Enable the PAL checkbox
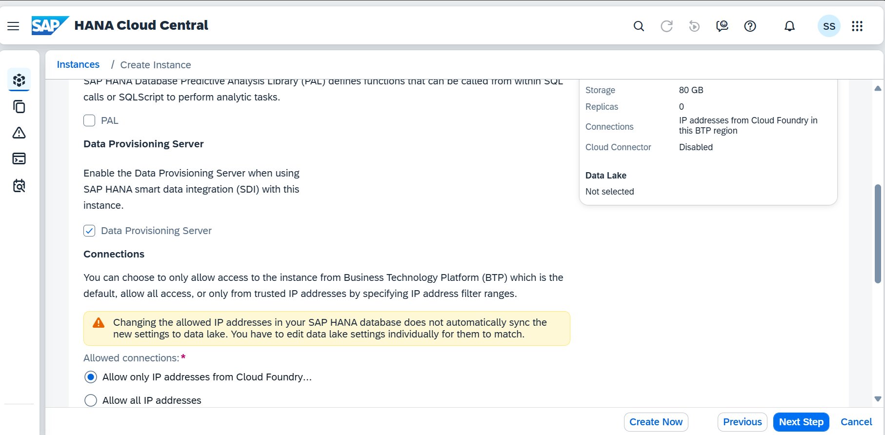Image resolution: width=885 pixels, height=435 pixels. (89, 120)
